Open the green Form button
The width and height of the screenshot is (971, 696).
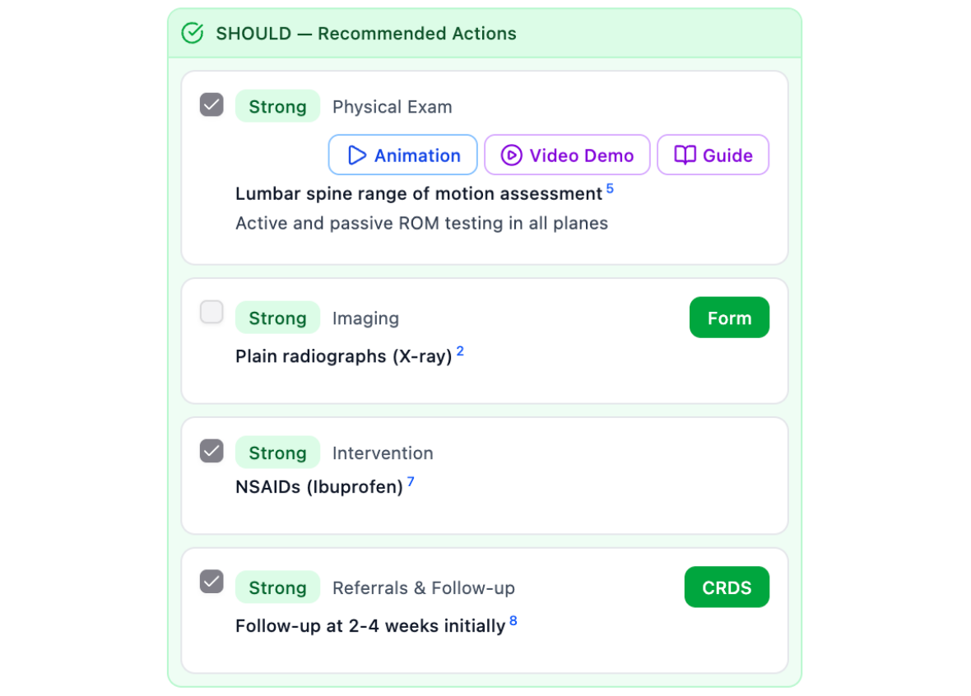(x=728, y=318)
